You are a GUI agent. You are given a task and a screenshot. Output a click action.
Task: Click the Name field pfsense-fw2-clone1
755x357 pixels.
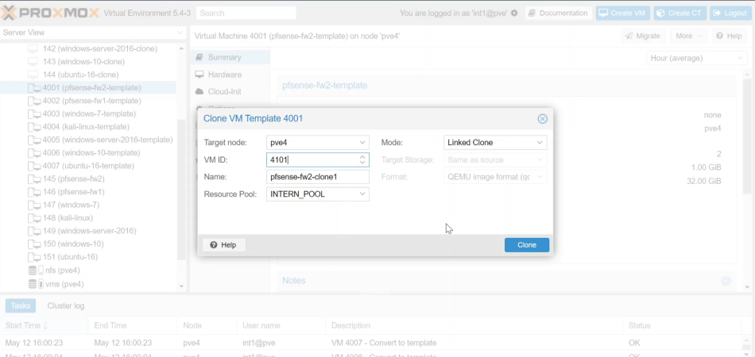point(317,177)
